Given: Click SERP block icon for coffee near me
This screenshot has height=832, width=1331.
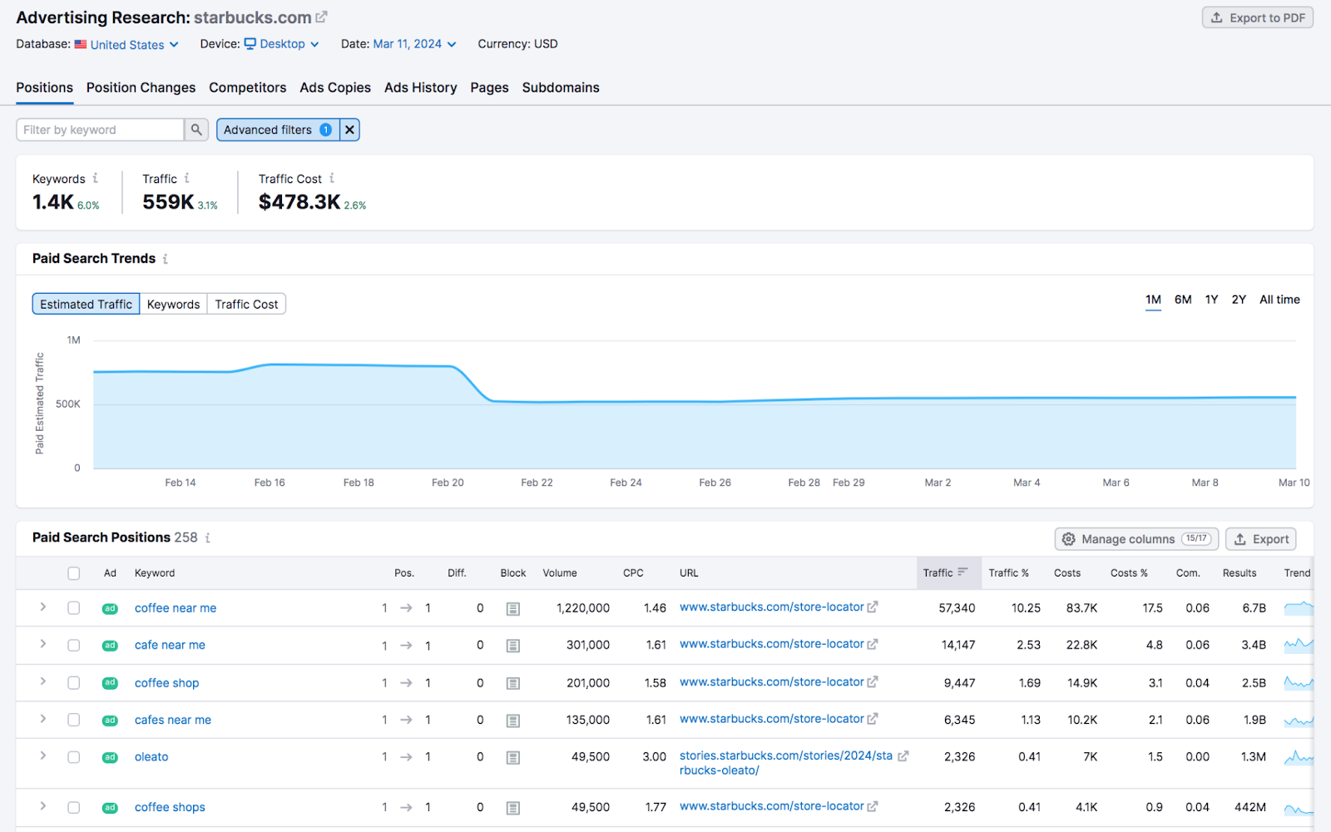Looking at the screenshot, I should pyautogui.click(x=513, y=609).
